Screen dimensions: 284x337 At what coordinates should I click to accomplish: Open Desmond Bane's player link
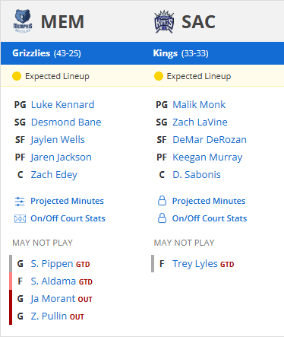click(x=66, y=122)
